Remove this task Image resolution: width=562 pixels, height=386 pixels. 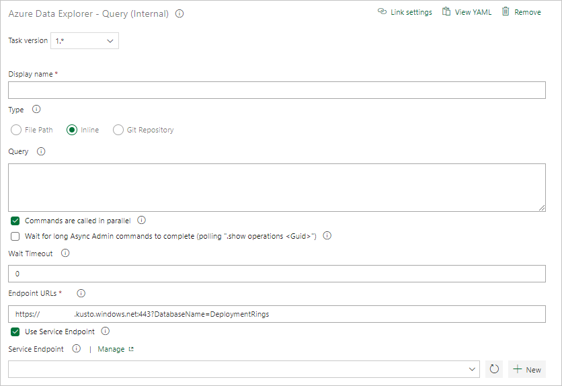pos(521,12)
